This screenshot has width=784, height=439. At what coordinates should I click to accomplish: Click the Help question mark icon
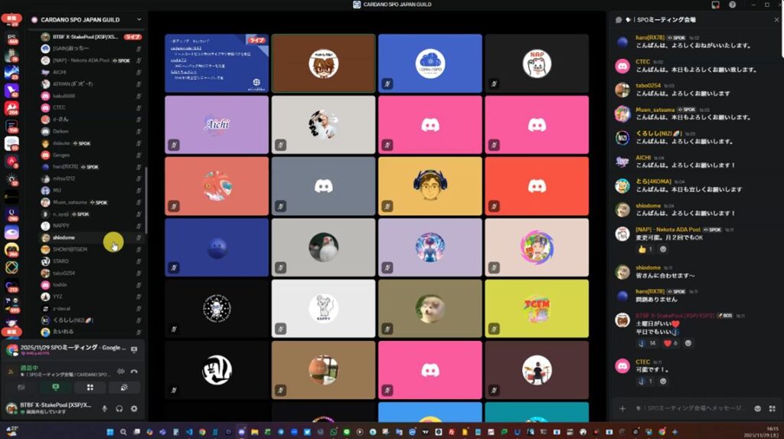[x=732, y=5]
